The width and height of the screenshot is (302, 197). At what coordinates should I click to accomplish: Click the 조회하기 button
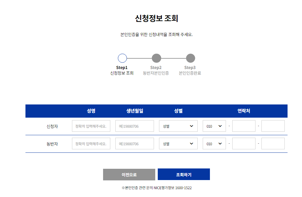click(184, 174)
